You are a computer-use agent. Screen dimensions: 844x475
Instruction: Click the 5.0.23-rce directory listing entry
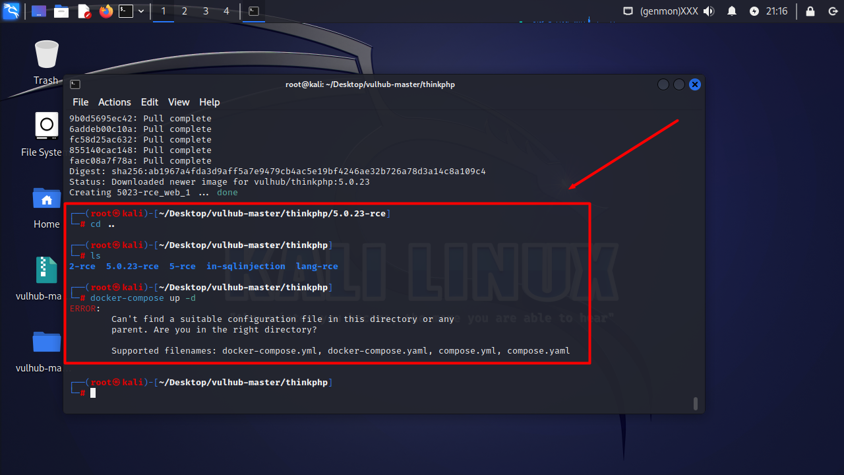133,266
